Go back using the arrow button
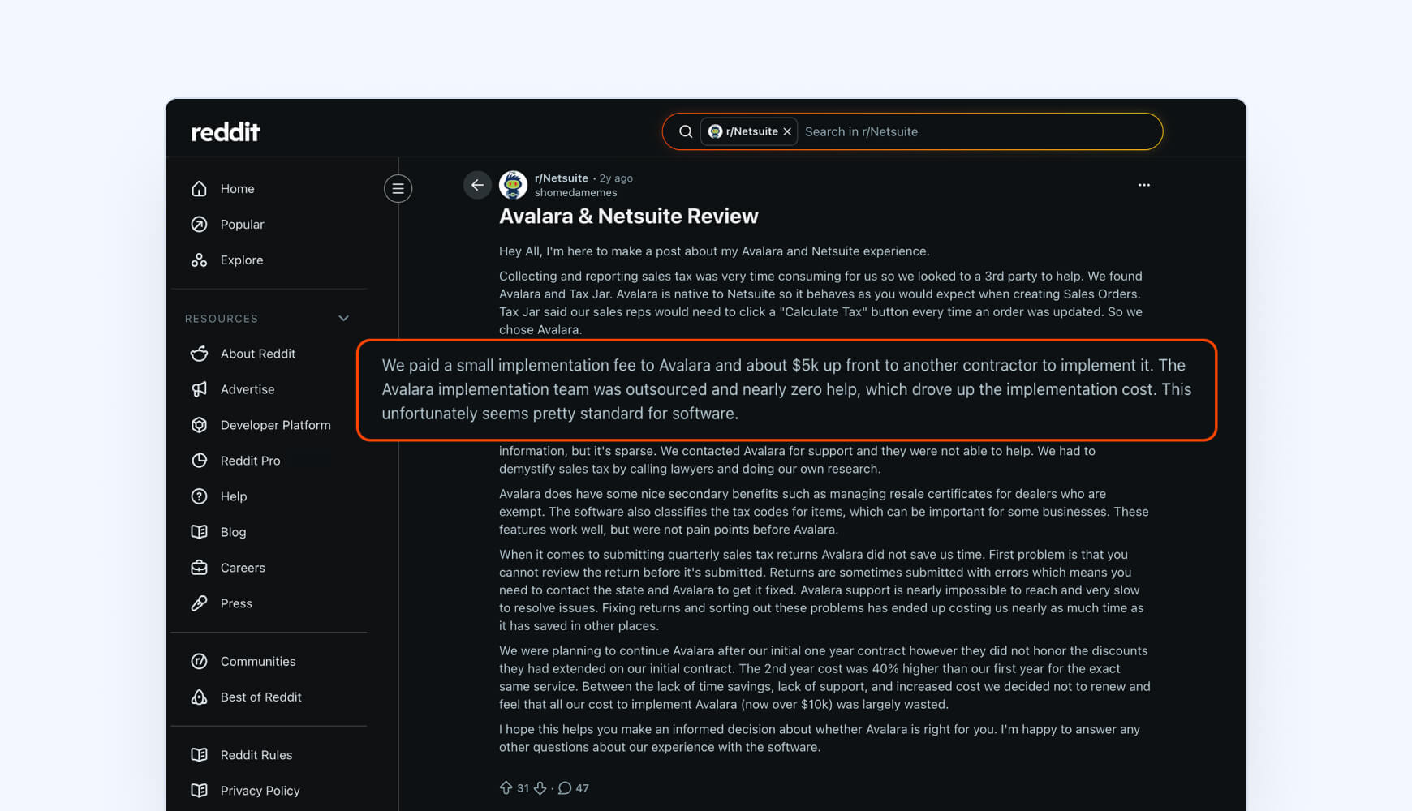This screenshot has width=1412, height=811. point(477,185)
